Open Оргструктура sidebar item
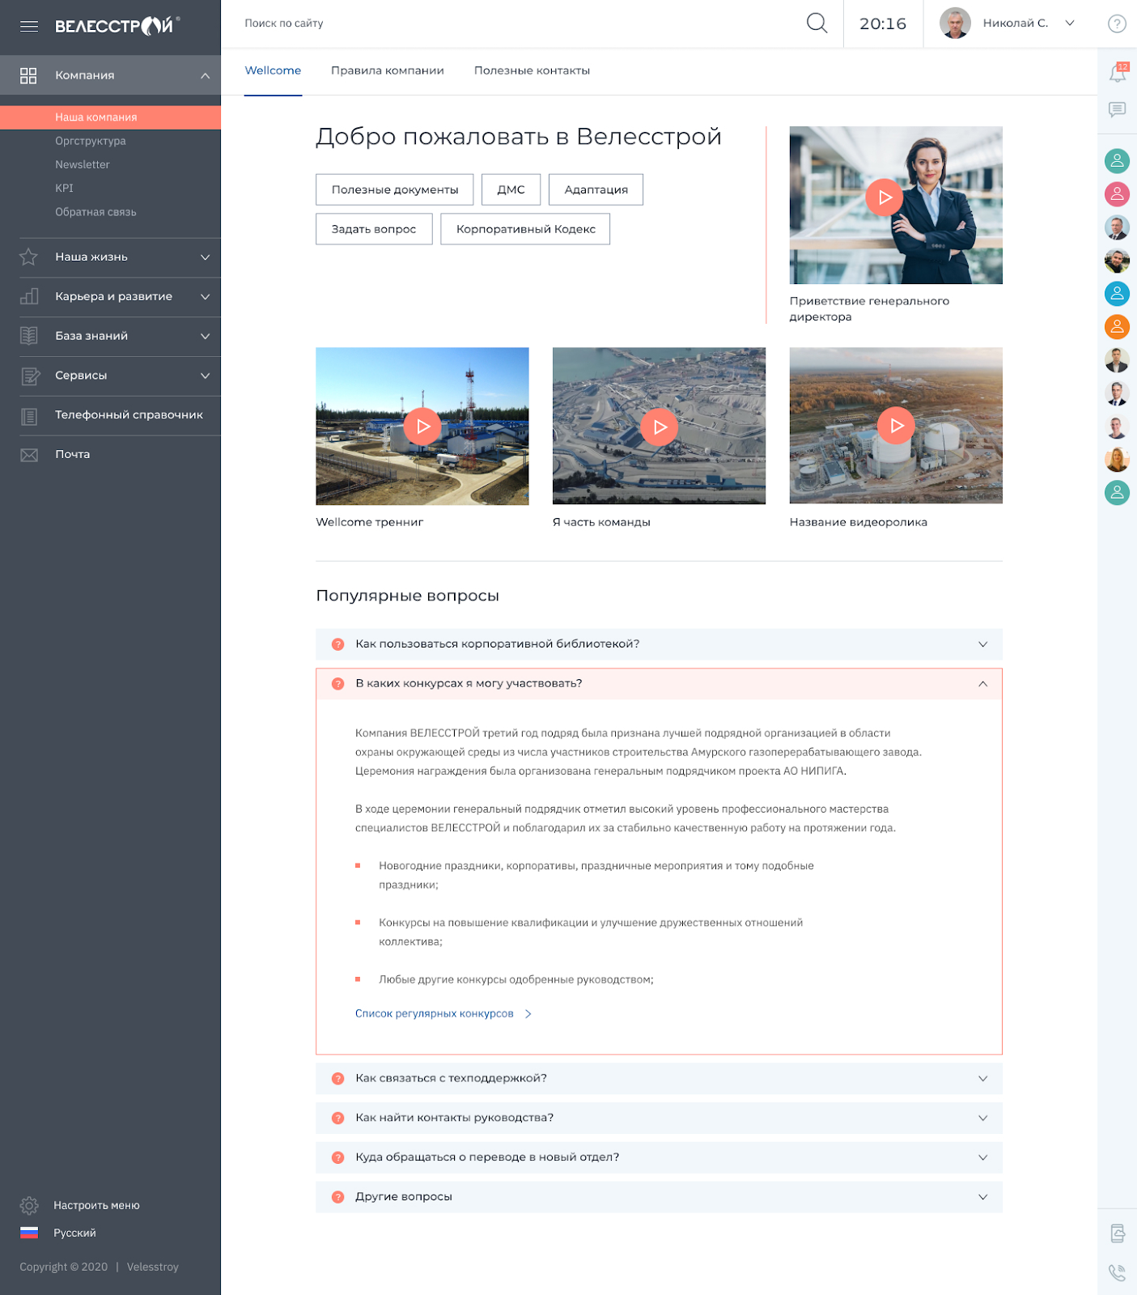1137x1295 pixels. (91, 141)
